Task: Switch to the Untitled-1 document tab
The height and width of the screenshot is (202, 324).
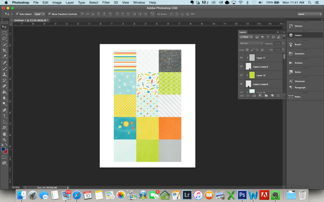Action: coord(30,20)
